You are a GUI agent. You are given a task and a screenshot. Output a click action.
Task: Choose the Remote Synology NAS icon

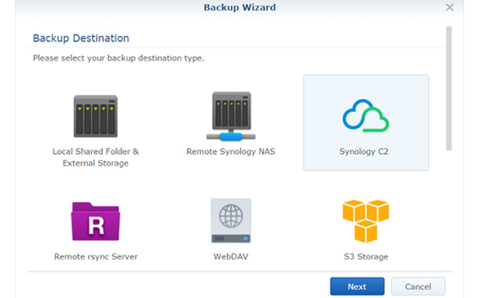point(231,116)
